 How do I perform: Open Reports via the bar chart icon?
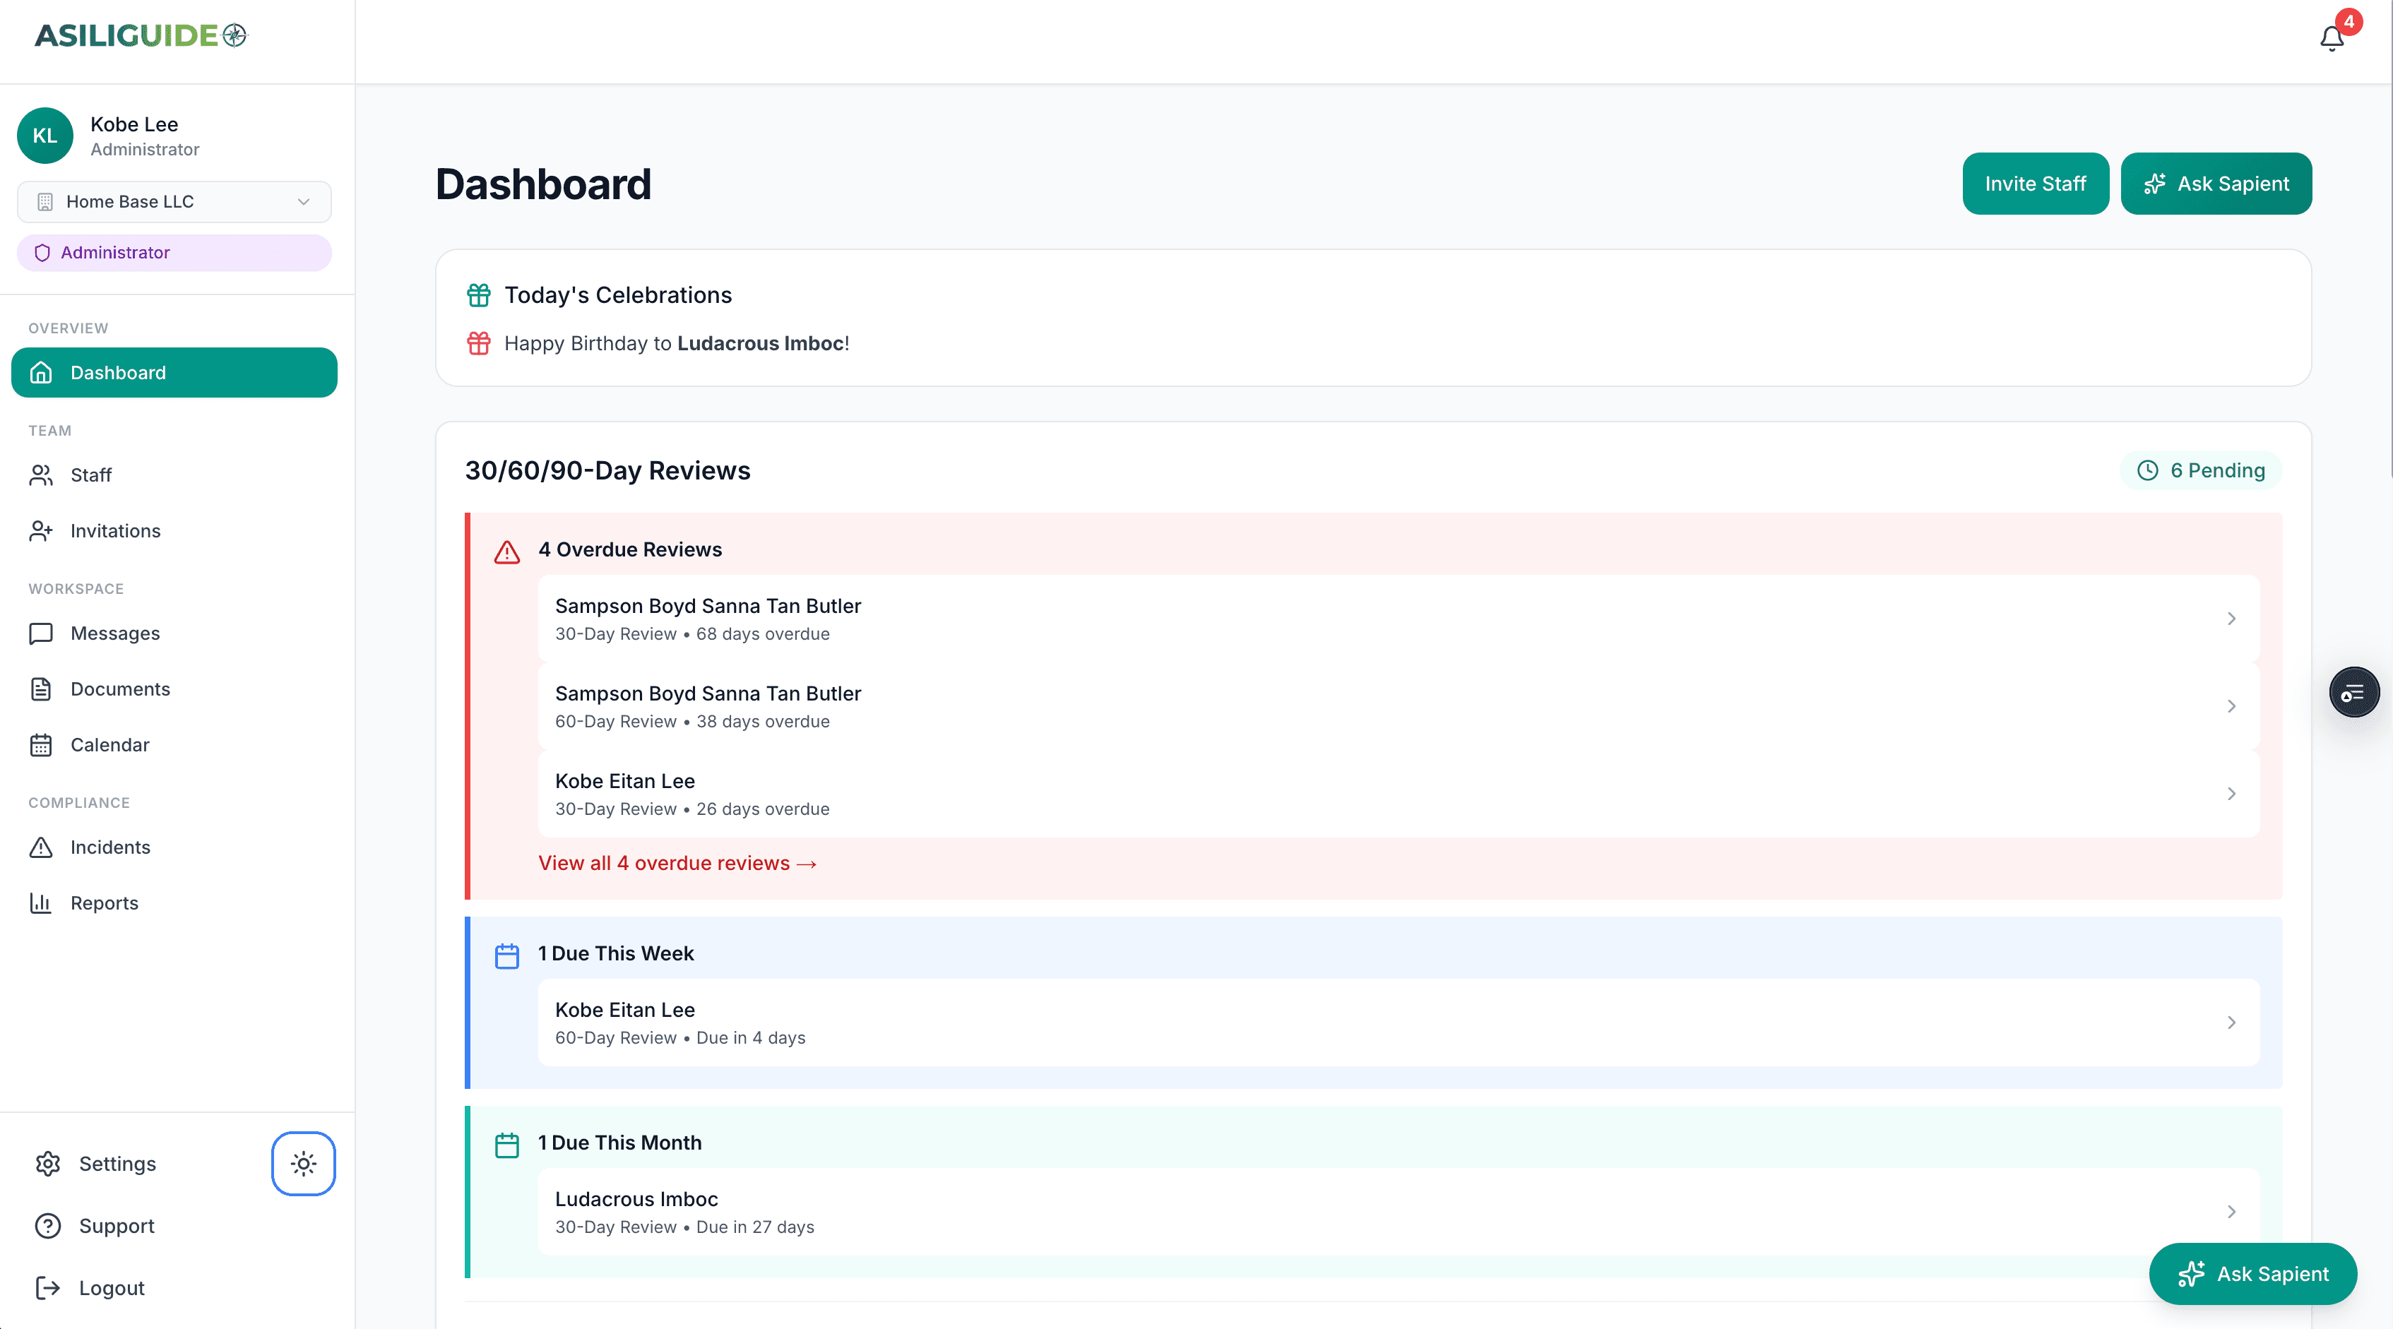41,902
